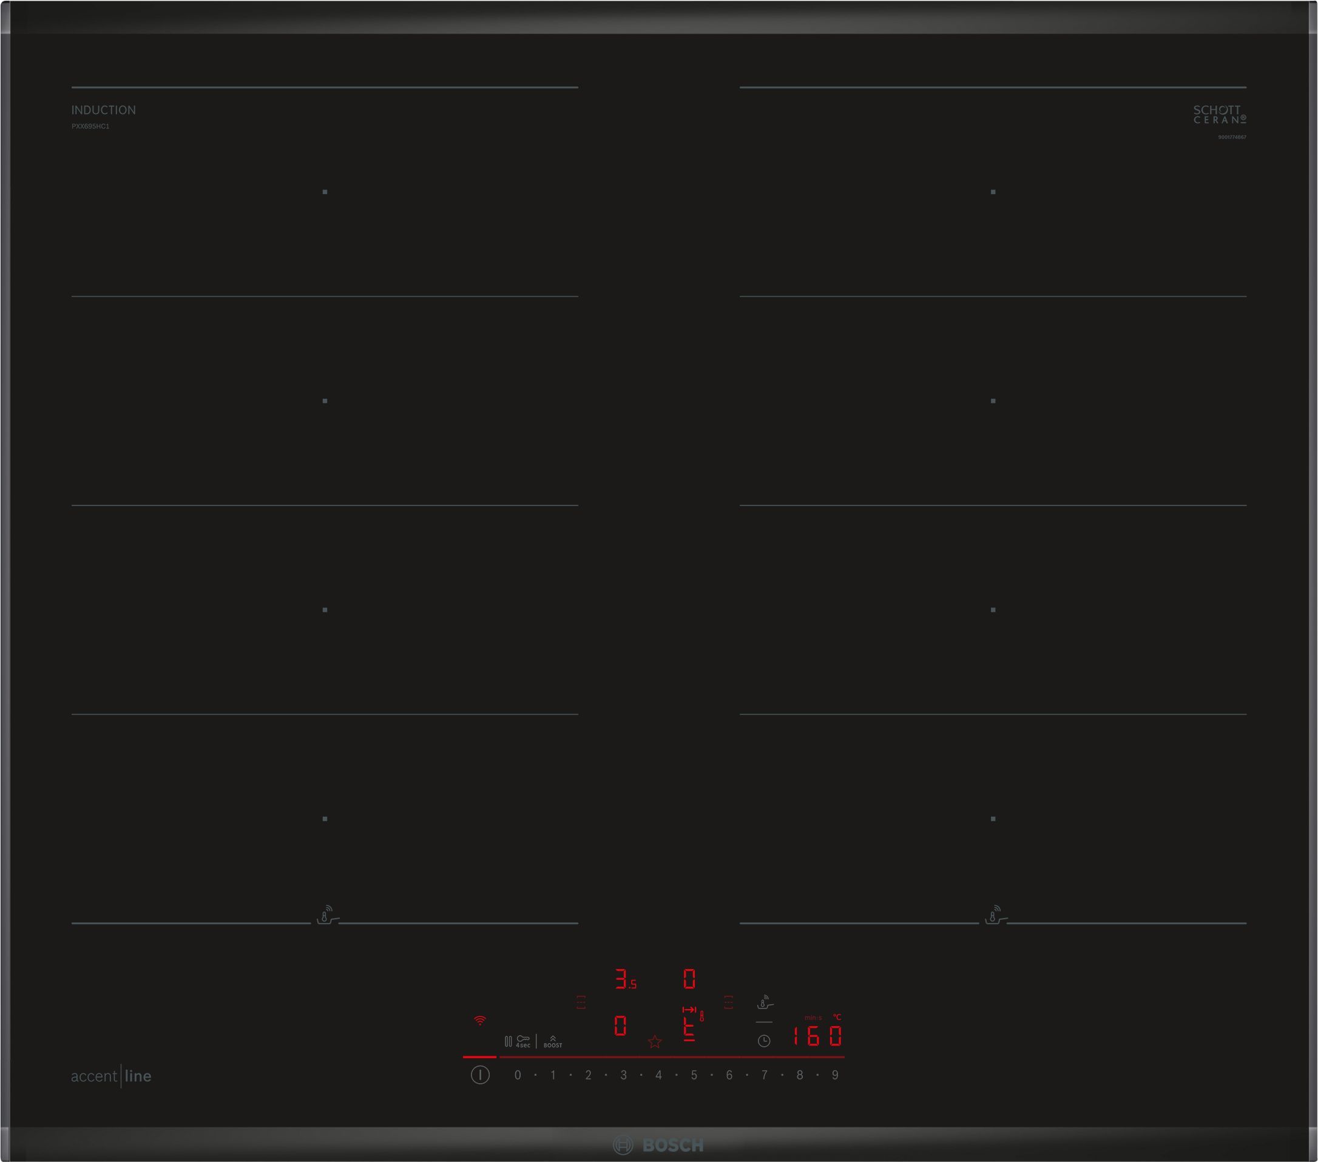
Task: Tap the left cooking zone sensor pan symbol
Action: pos(326,915)
